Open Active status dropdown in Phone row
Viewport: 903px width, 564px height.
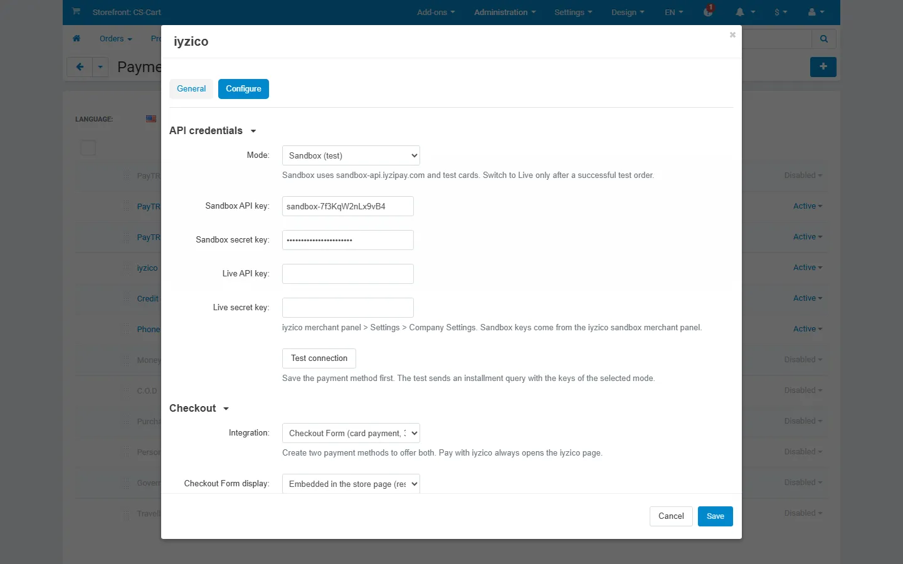click(808, 329)
